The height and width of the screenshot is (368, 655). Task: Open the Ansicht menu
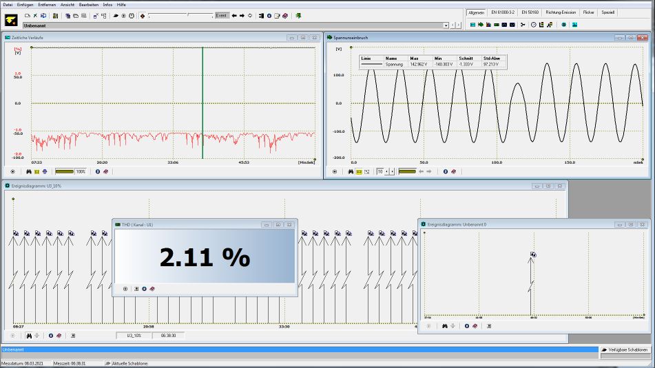click(x=67, y=4)
